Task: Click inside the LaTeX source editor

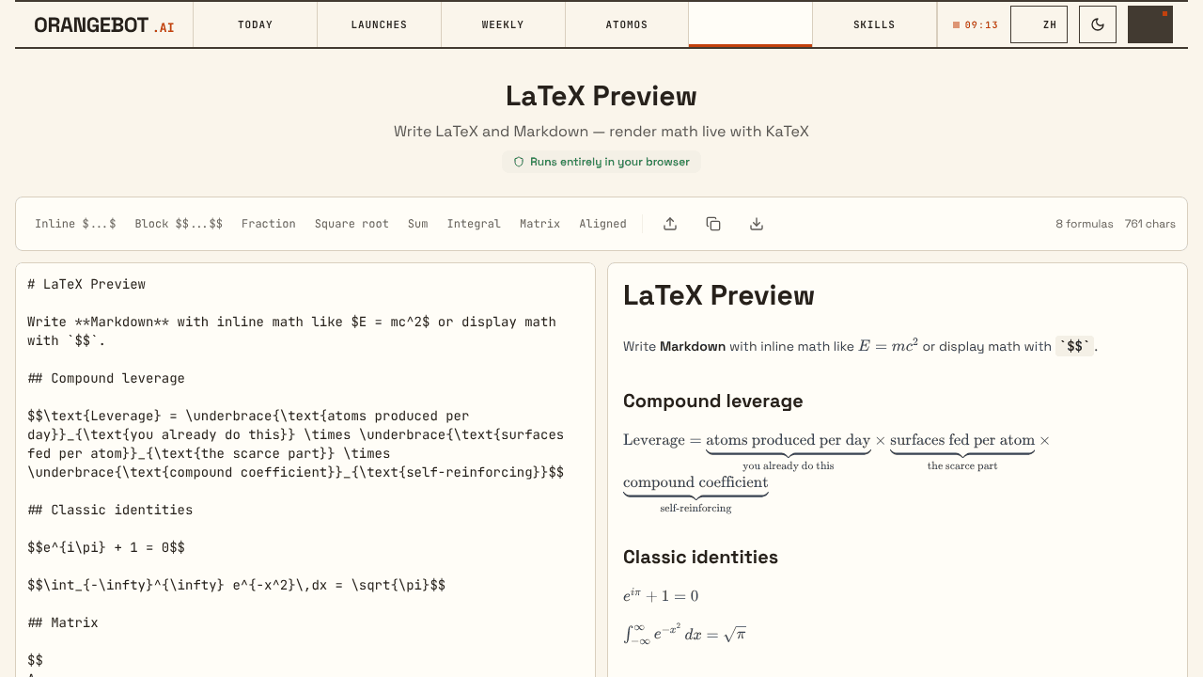Action: pyautogui.click(x=305, y=470)
